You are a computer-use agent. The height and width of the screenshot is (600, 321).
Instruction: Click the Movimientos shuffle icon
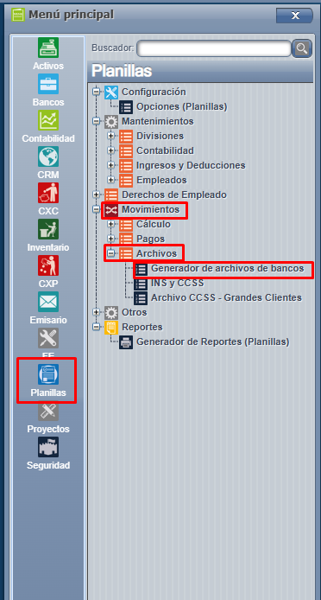coord(111,210)
